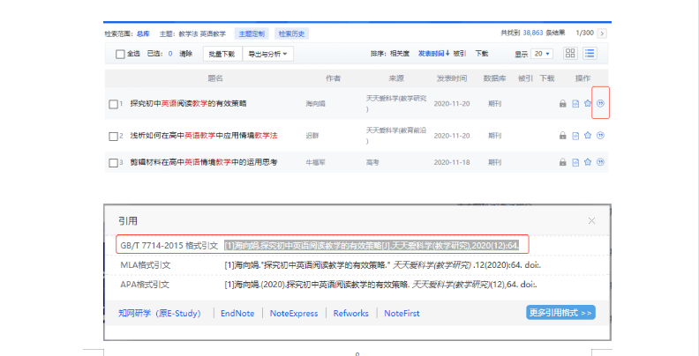Viewport: 699px width, 356px height.
Task: Click the quote icon for result 1
Action: pos(600,103)
